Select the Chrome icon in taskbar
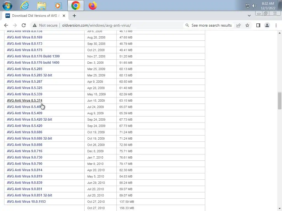This screenshot has height=211, width=282. [x=76, y=5]
